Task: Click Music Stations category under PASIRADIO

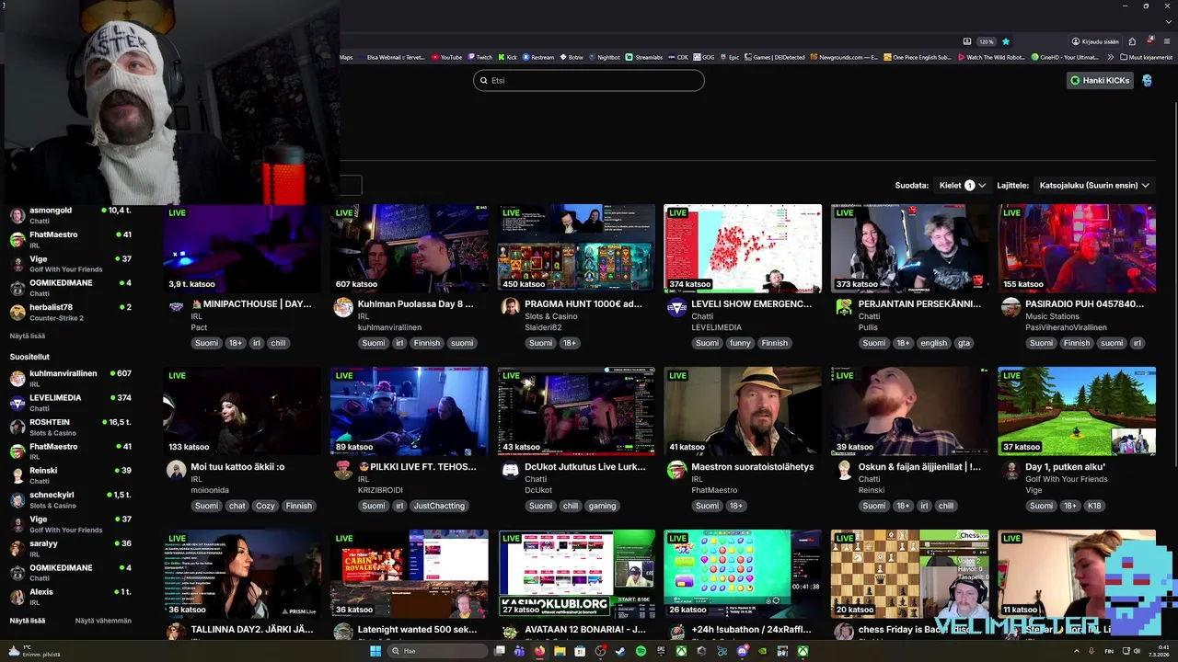Action: (x=1052, y=316)
